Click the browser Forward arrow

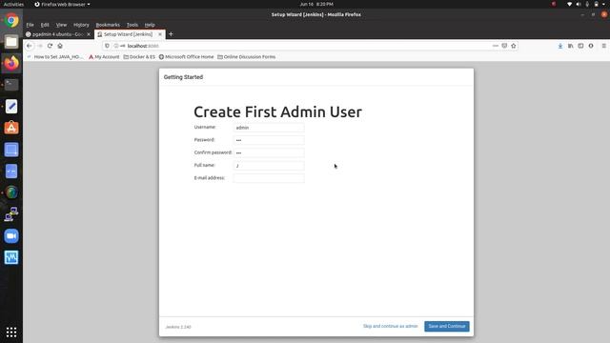(40, 46)
